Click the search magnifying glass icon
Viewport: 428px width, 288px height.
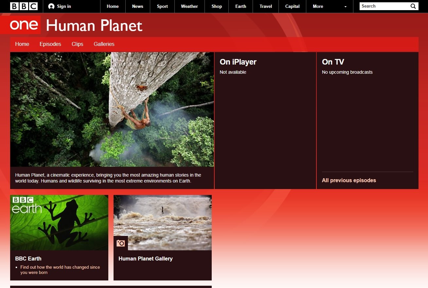pos(413,6)
